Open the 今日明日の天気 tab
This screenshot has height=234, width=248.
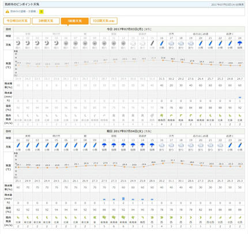coord(17,21)
